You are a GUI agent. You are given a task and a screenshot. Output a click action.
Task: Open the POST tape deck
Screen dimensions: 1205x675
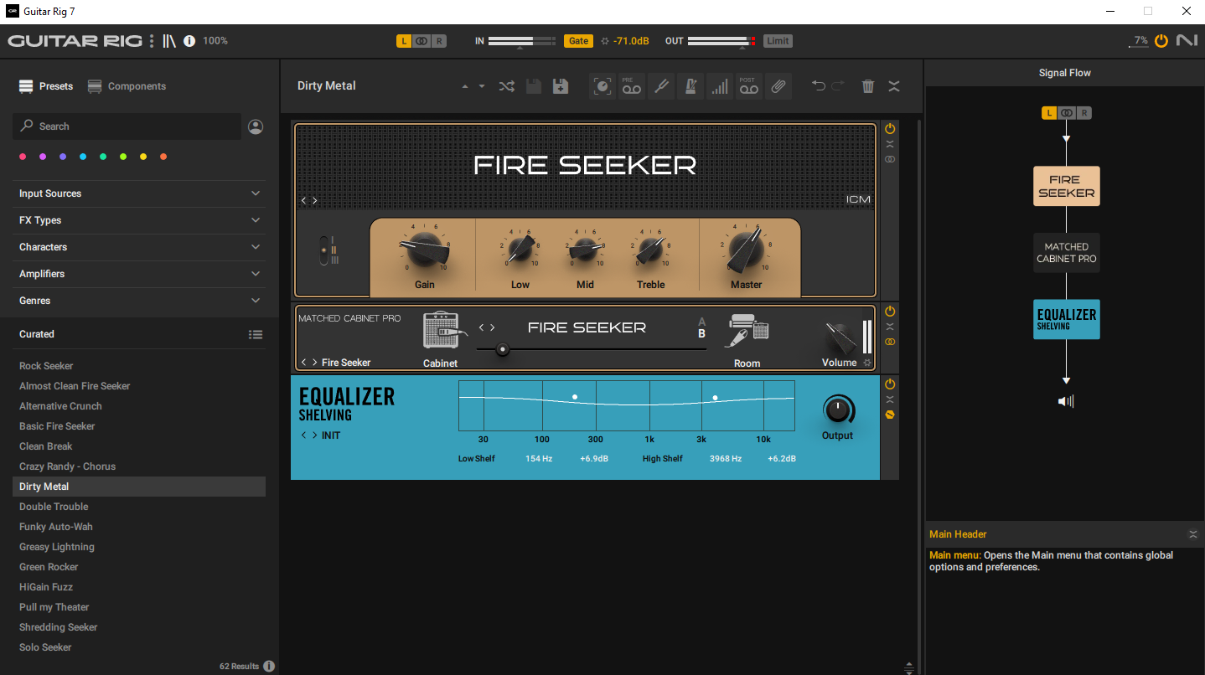coord(748,85)
